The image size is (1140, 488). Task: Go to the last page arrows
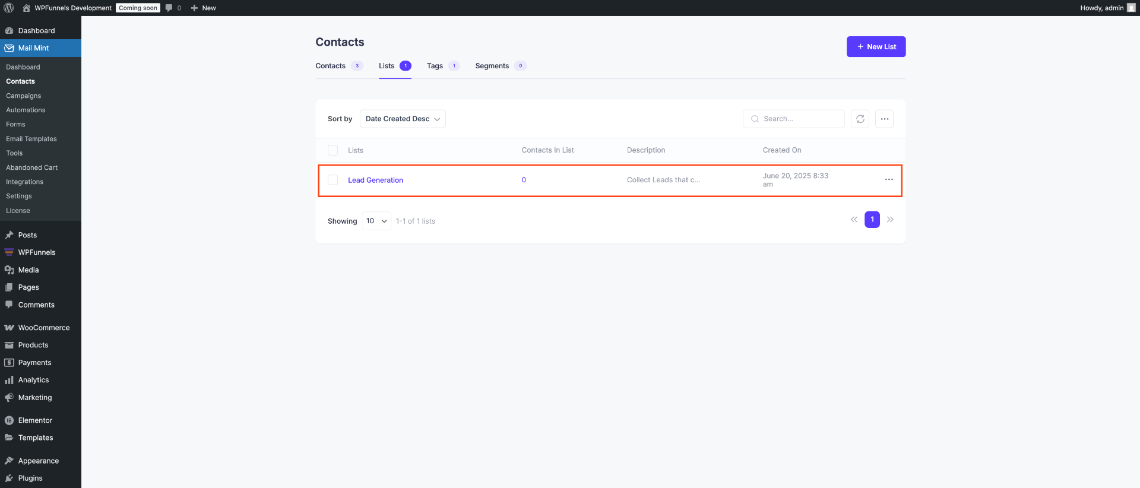click(x=890, y=220)
